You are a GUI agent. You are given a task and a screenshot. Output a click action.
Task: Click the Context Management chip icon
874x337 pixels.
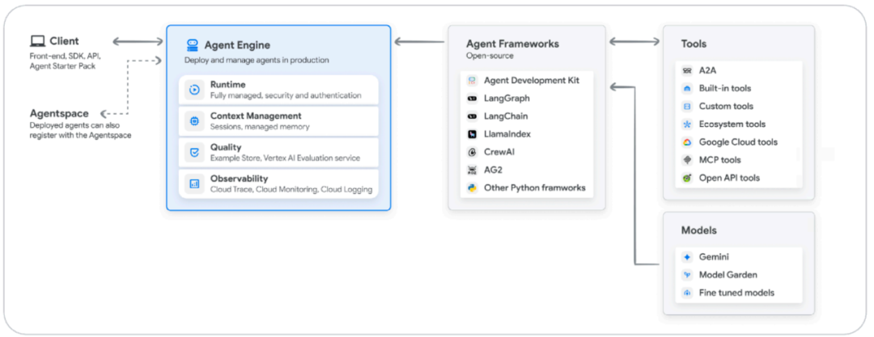pos(194,121)
